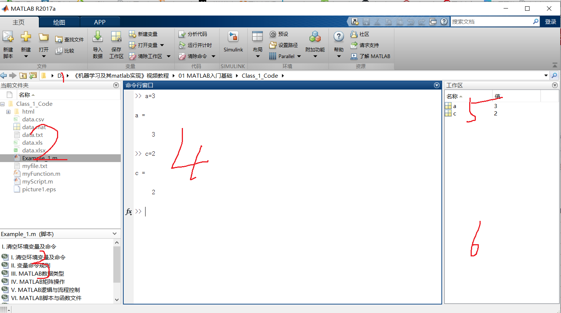This screenshot has height=313, width=561.
Task: Click Request Support (请求支持)
Action: [365, 45]
